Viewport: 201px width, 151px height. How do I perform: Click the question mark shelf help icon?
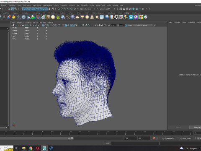click(146, 17)
